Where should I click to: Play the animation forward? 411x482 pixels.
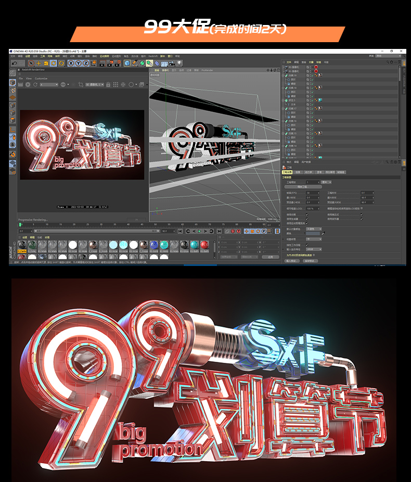click(x=200, y=231)
